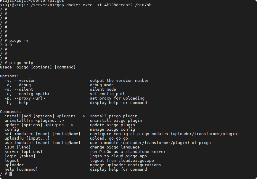257x179 pixels.
Task: Click the '-d, --debug' option text
Action: pyautogui.click(x=18, y=85)
